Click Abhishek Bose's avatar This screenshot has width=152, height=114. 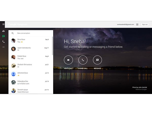(13, 74)
